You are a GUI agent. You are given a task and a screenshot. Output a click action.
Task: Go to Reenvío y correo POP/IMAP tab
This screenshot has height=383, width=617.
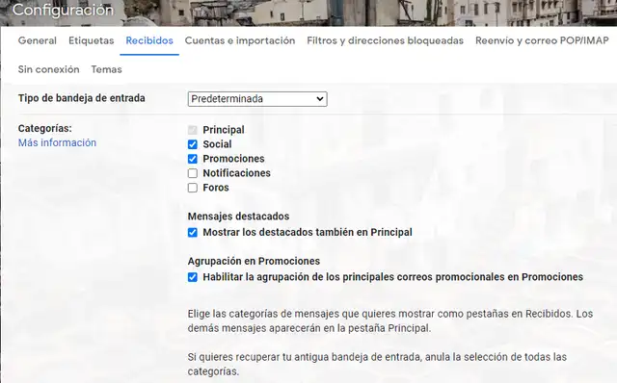(x=542, y=40)
